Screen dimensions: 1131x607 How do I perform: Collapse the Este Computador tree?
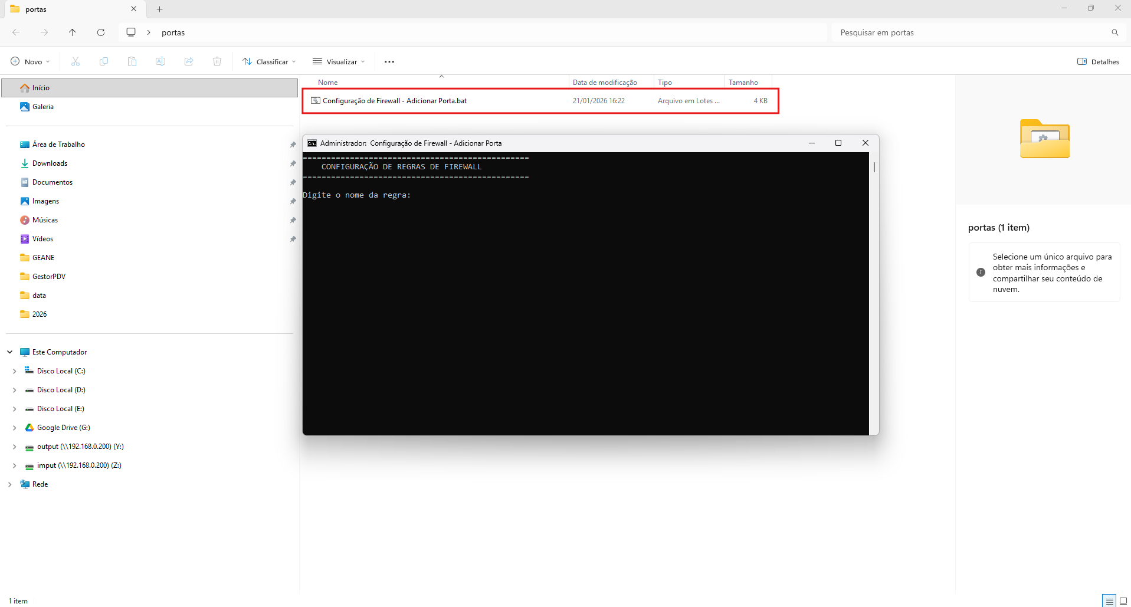(10, 352)
